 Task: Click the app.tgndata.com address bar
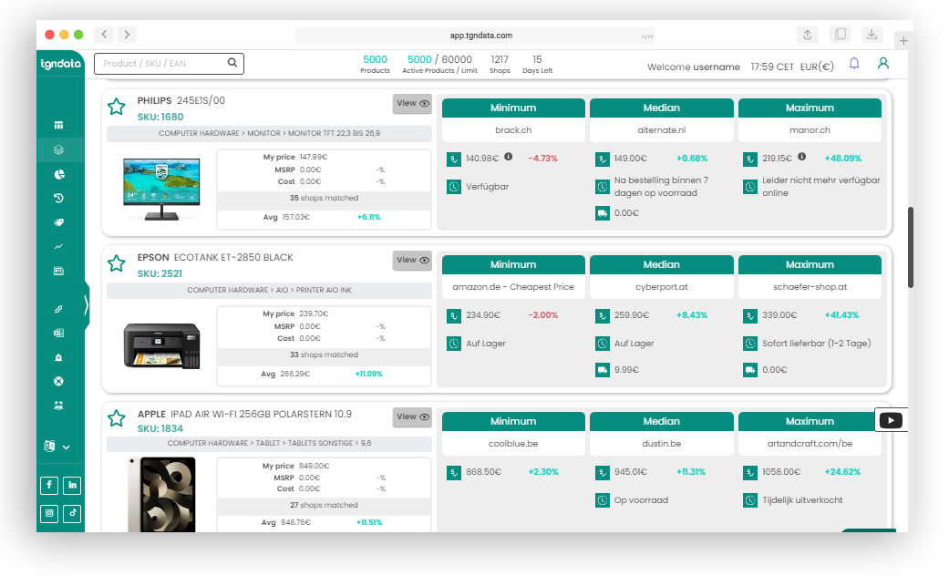(475, 36)
